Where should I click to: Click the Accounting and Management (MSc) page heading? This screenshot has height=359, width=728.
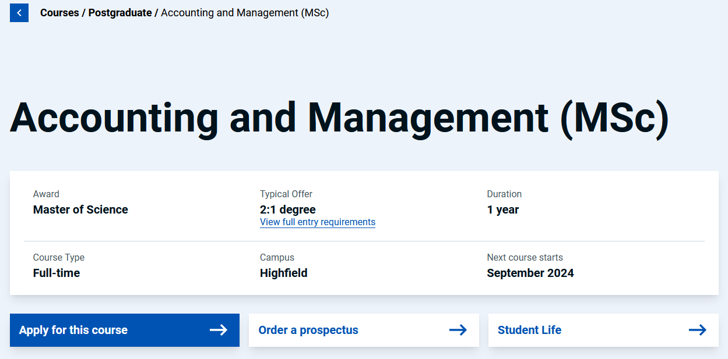click(x=339, y=118)
